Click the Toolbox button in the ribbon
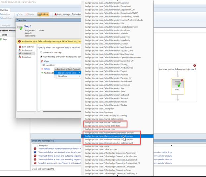This screenshot has height=177, width=206. tap(43, 15)
